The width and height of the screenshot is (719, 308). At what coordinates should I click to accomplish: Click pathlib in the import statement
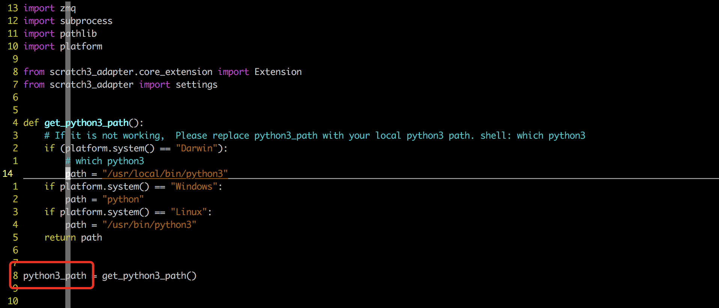point(78,34)
